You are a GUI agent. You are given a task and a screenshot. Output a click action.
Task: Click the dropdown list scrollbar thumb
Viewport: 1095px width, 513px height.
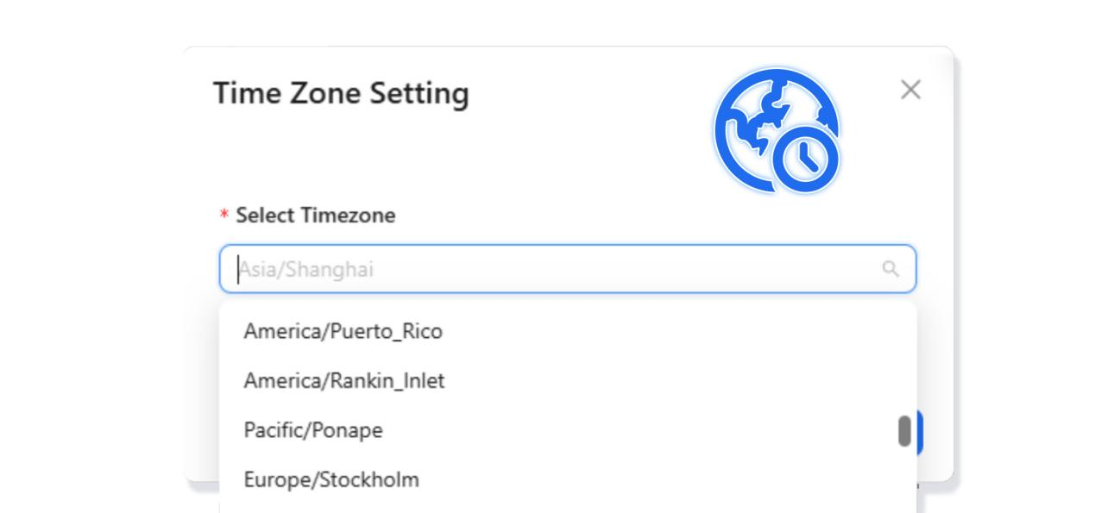pos(904,430)
